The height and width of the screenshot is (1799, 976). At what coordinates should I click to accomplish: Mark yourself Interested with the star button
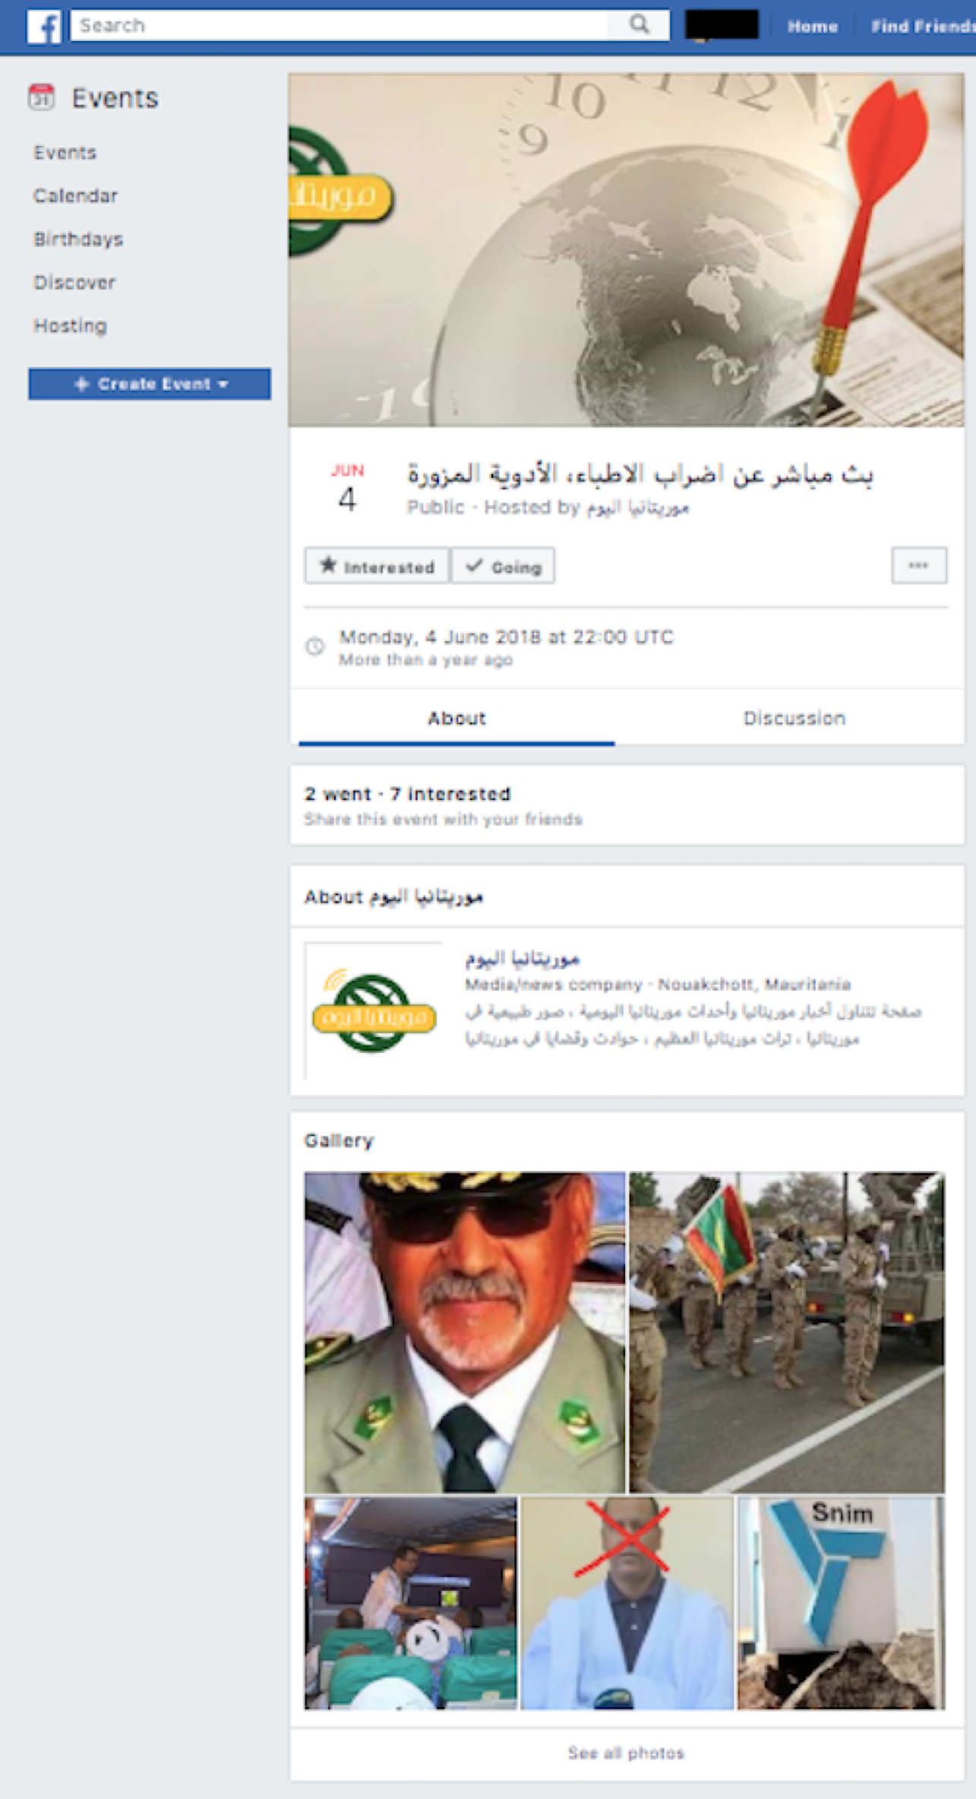[x=377, y=566]
